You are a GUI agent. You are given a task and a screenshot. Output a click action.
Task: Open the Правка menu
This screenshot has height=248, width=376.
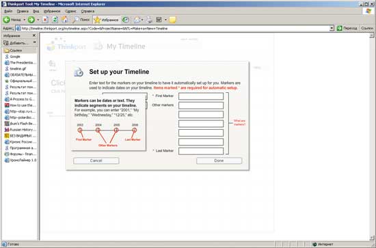click(23, 11)
